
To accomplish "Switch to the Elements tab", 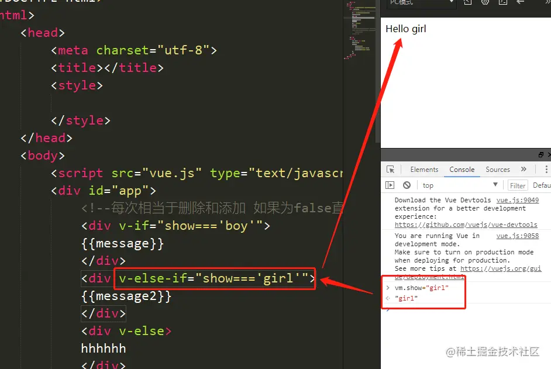I will (424, 170).
